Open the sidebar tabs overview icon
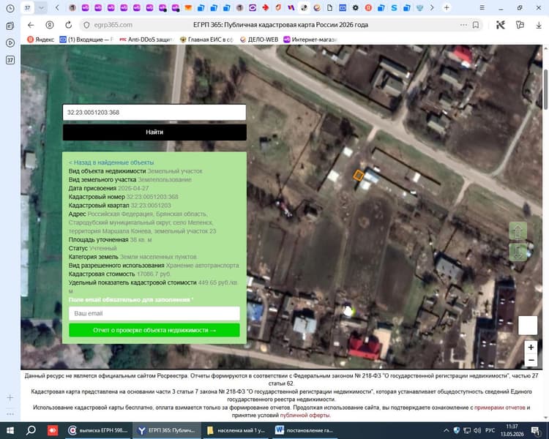Screen dimensions: 549x439 [x=10, y=26]
